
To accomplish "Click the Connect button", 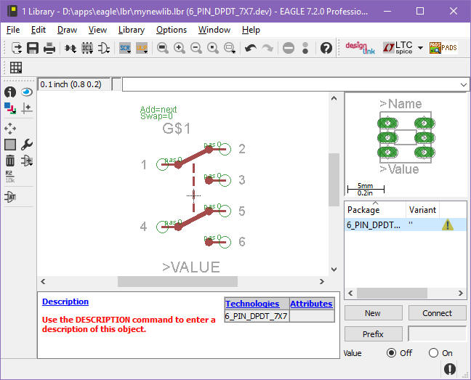I will point(437,313).
